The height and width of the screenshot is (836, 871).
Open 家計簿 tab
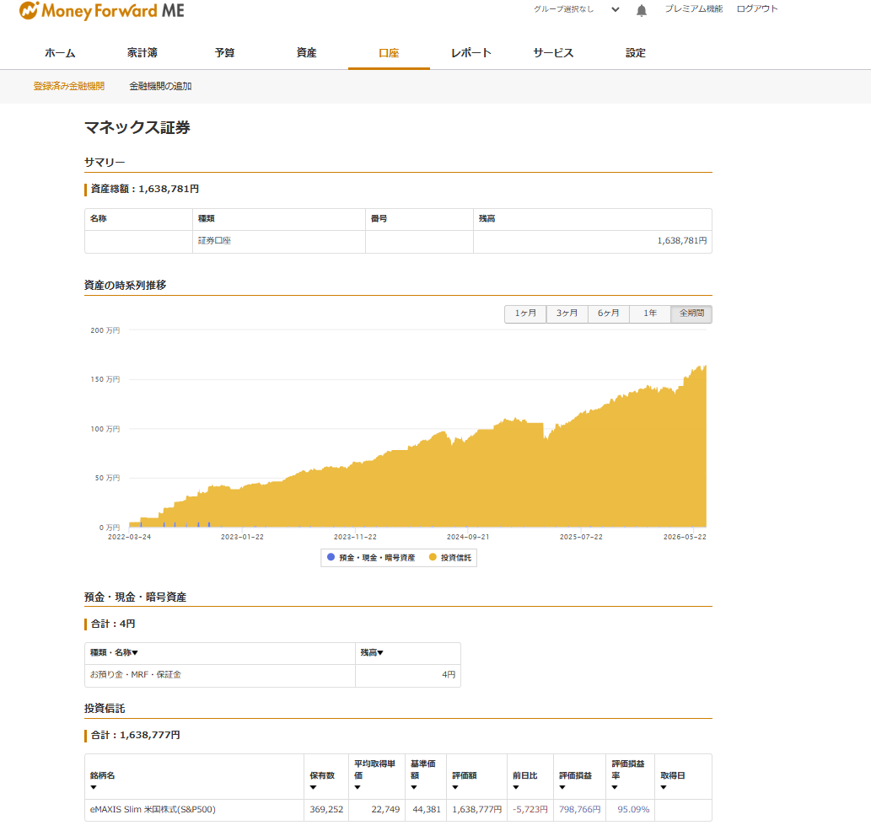142,53
